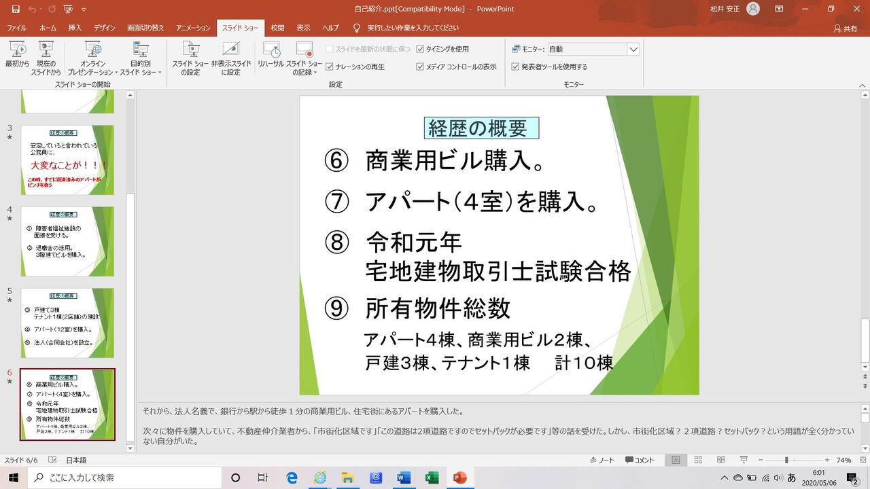Open the ホーム tab
Screen dimensions: 870x489
point(48,28)
